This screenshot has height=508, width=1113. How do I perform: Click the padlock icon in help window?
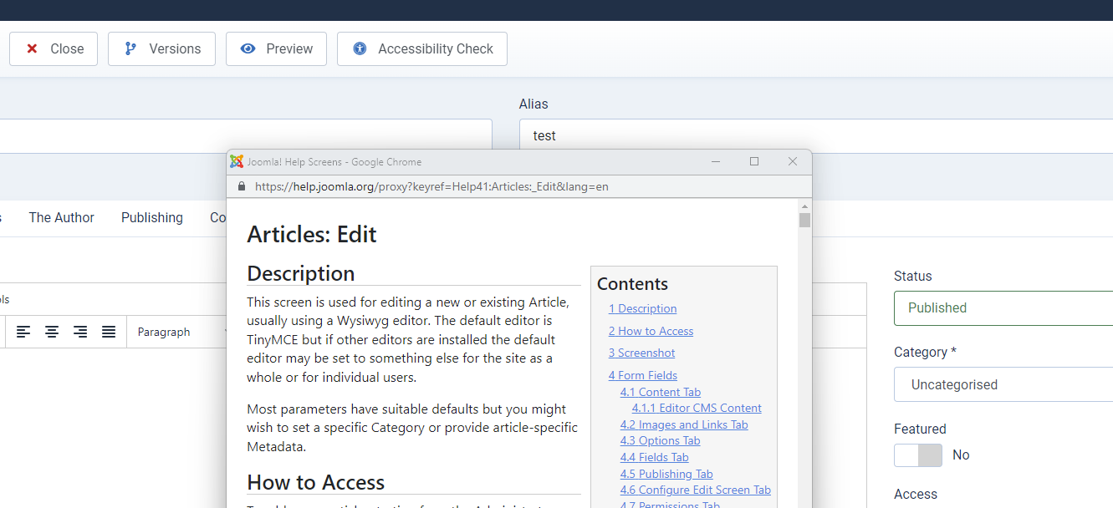pos(241,186)
